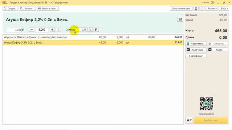Viewport: 232px width, 130px height.
Task: Click the info icon in title bar
Action: pyautogui.click(x=212, y=3)
